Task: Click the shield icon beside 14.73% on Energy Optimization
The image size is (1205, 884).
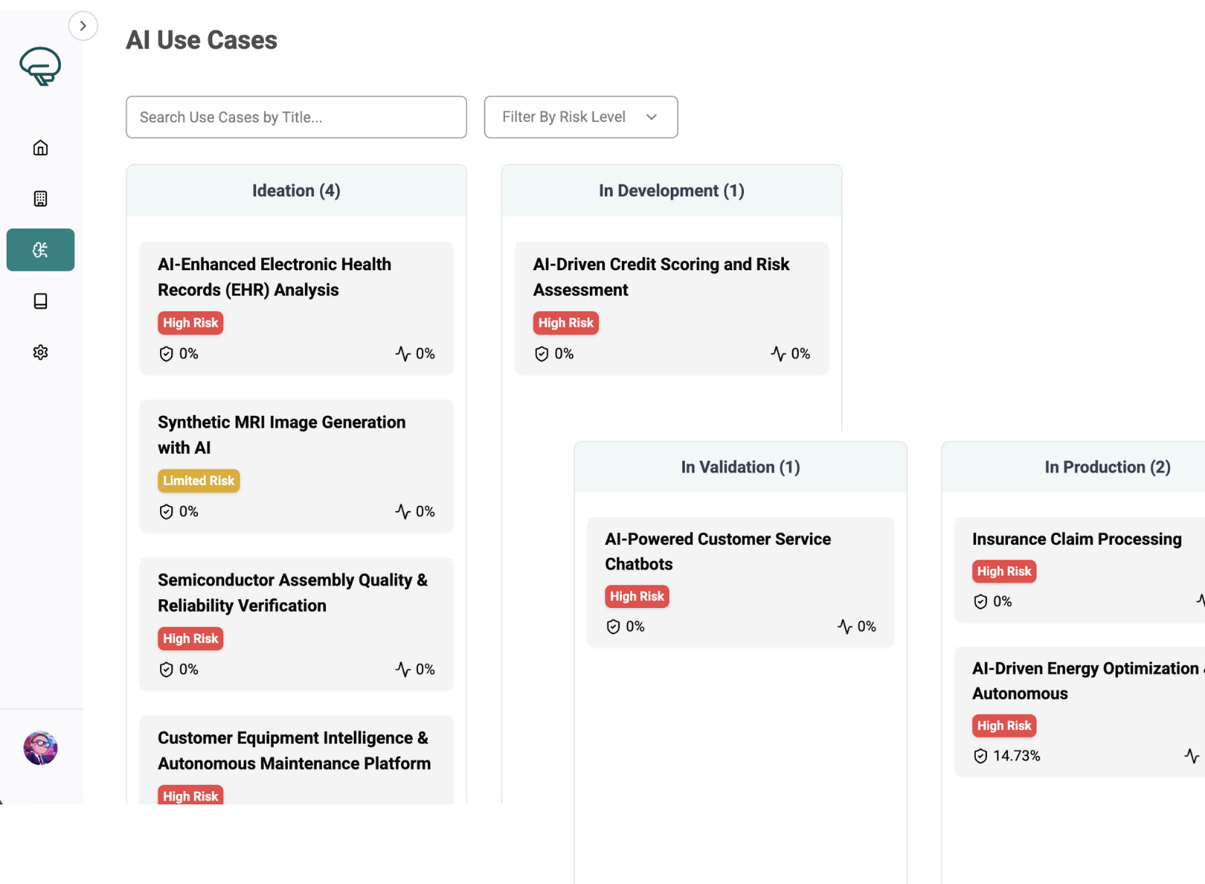Action: [x=980, y=756]
